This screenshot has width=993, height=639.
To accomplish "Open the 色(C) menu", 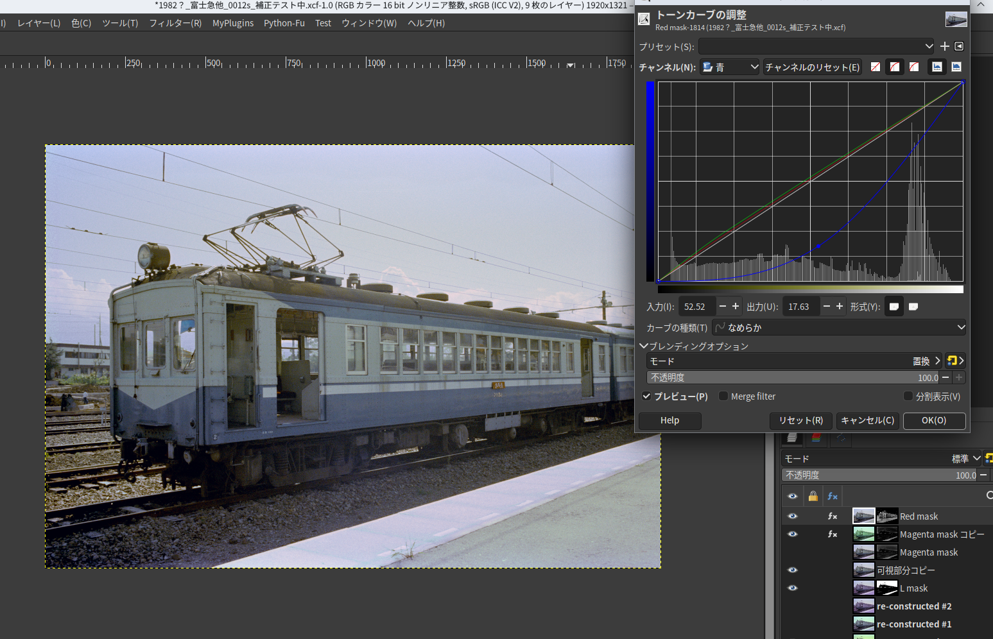I will coord(82,23).
